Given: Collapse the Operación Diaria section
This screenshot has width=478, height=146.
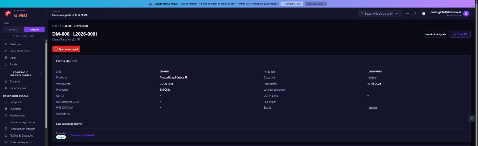Looking at the screenshot, I should (x=41, y=96).
